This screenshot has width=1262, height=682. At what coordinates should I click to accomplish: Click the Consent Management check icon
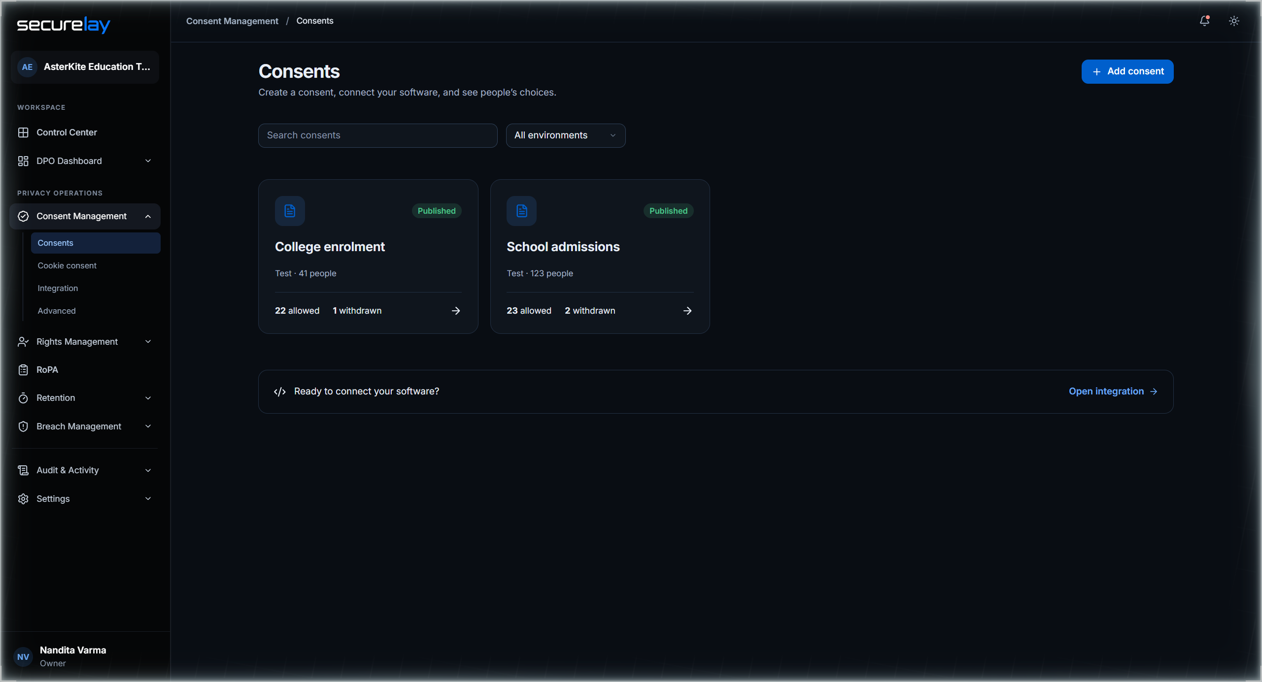23,216
